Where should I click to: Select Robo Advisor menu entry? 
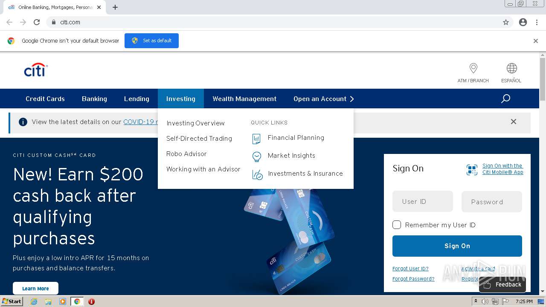coord(186,154)
